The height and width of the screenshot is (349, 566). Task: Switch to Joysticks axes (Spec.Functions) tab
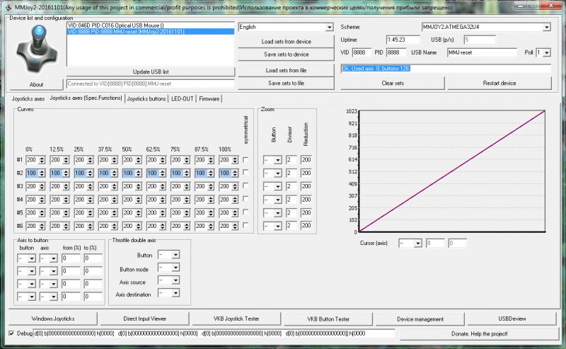point(86,98)
